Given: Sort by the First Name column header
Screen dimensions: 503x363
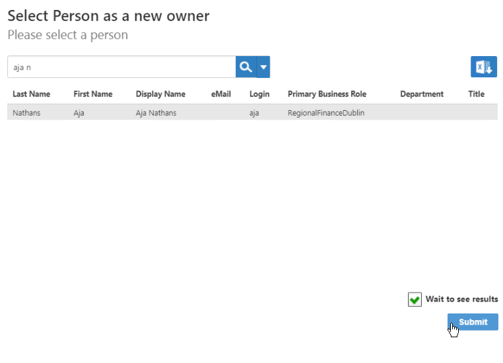Looking at the screenshot, I should [x=93, y=94].
